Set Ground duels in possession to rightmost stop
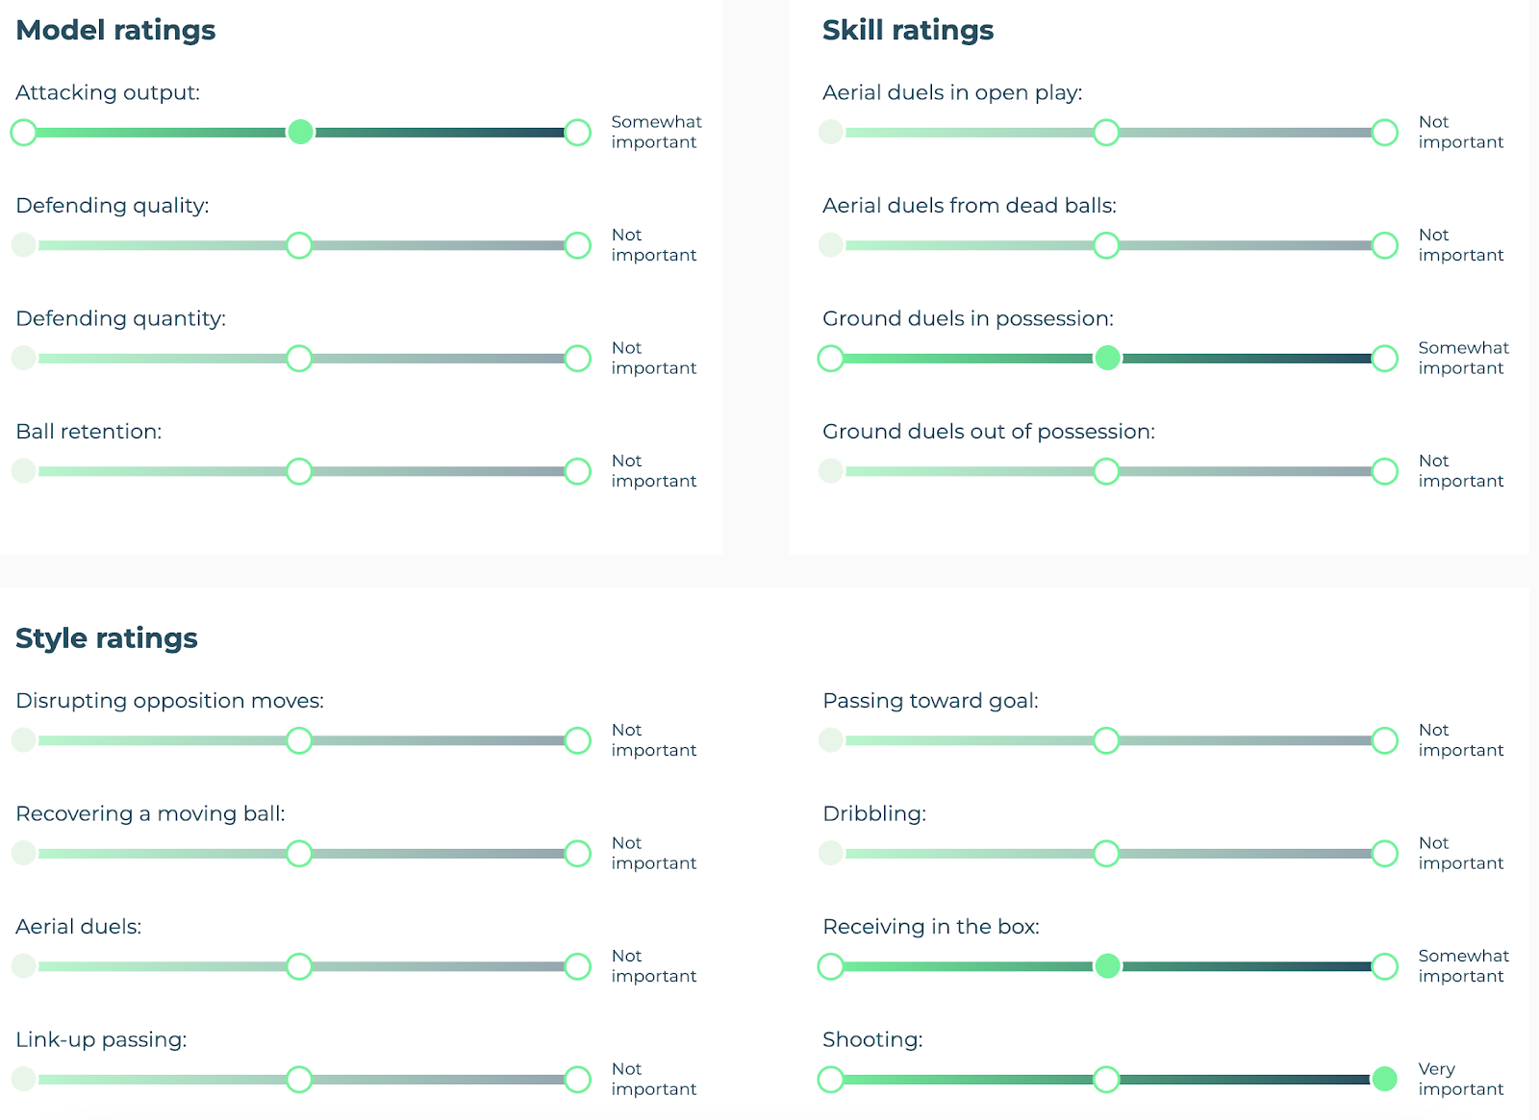The width and height of the screenshot is (1539, 1120). (x=1384, y=359)
